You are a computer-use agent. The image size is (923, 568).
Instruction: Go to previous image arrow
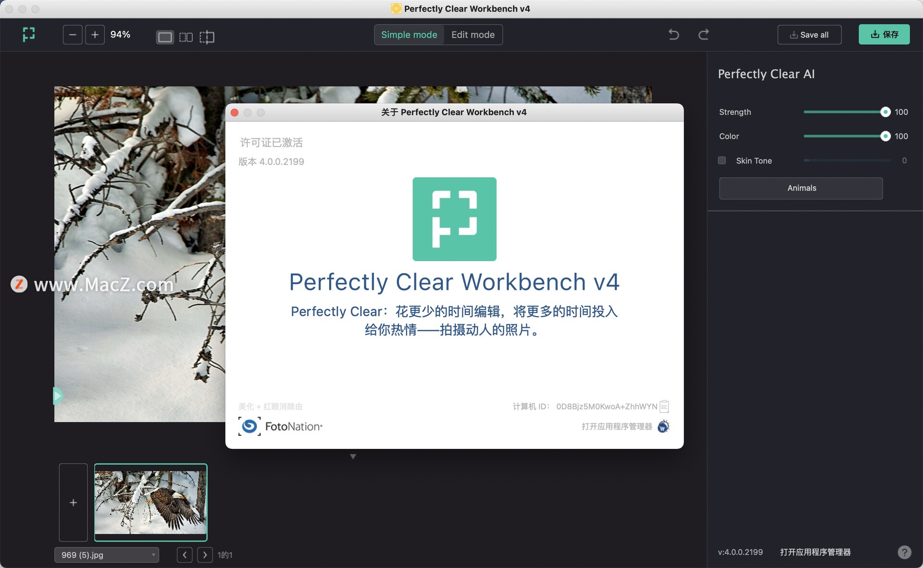point(185,555)
